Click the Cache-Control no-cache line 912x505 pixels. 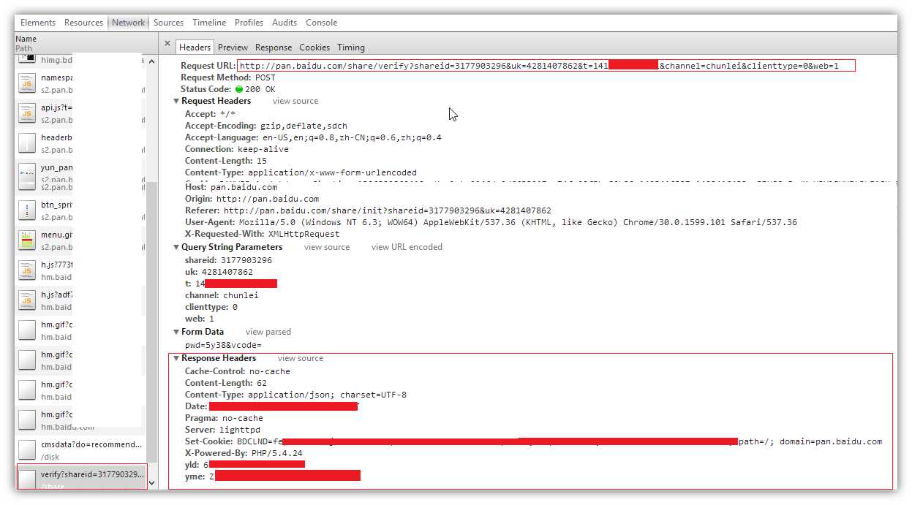[x=238, y=371]
